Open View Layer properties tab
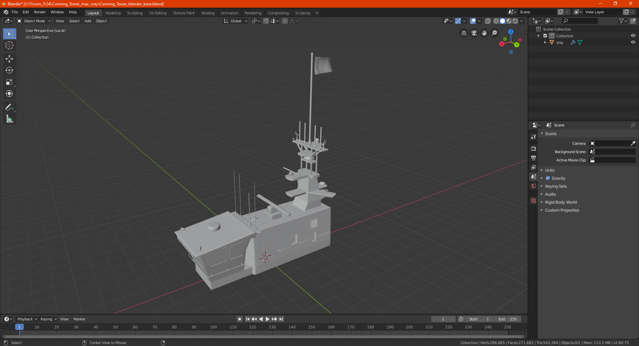The height and width of the screenshot is (346, 639). 533,167
